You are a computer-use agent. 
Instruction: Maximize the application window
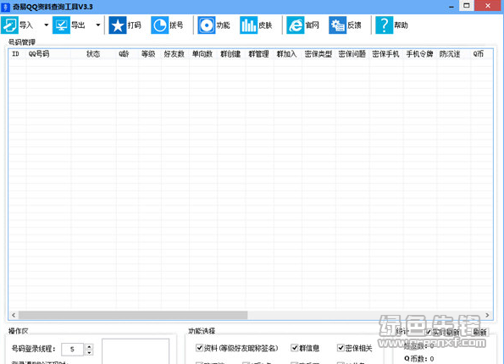(467, 5)
